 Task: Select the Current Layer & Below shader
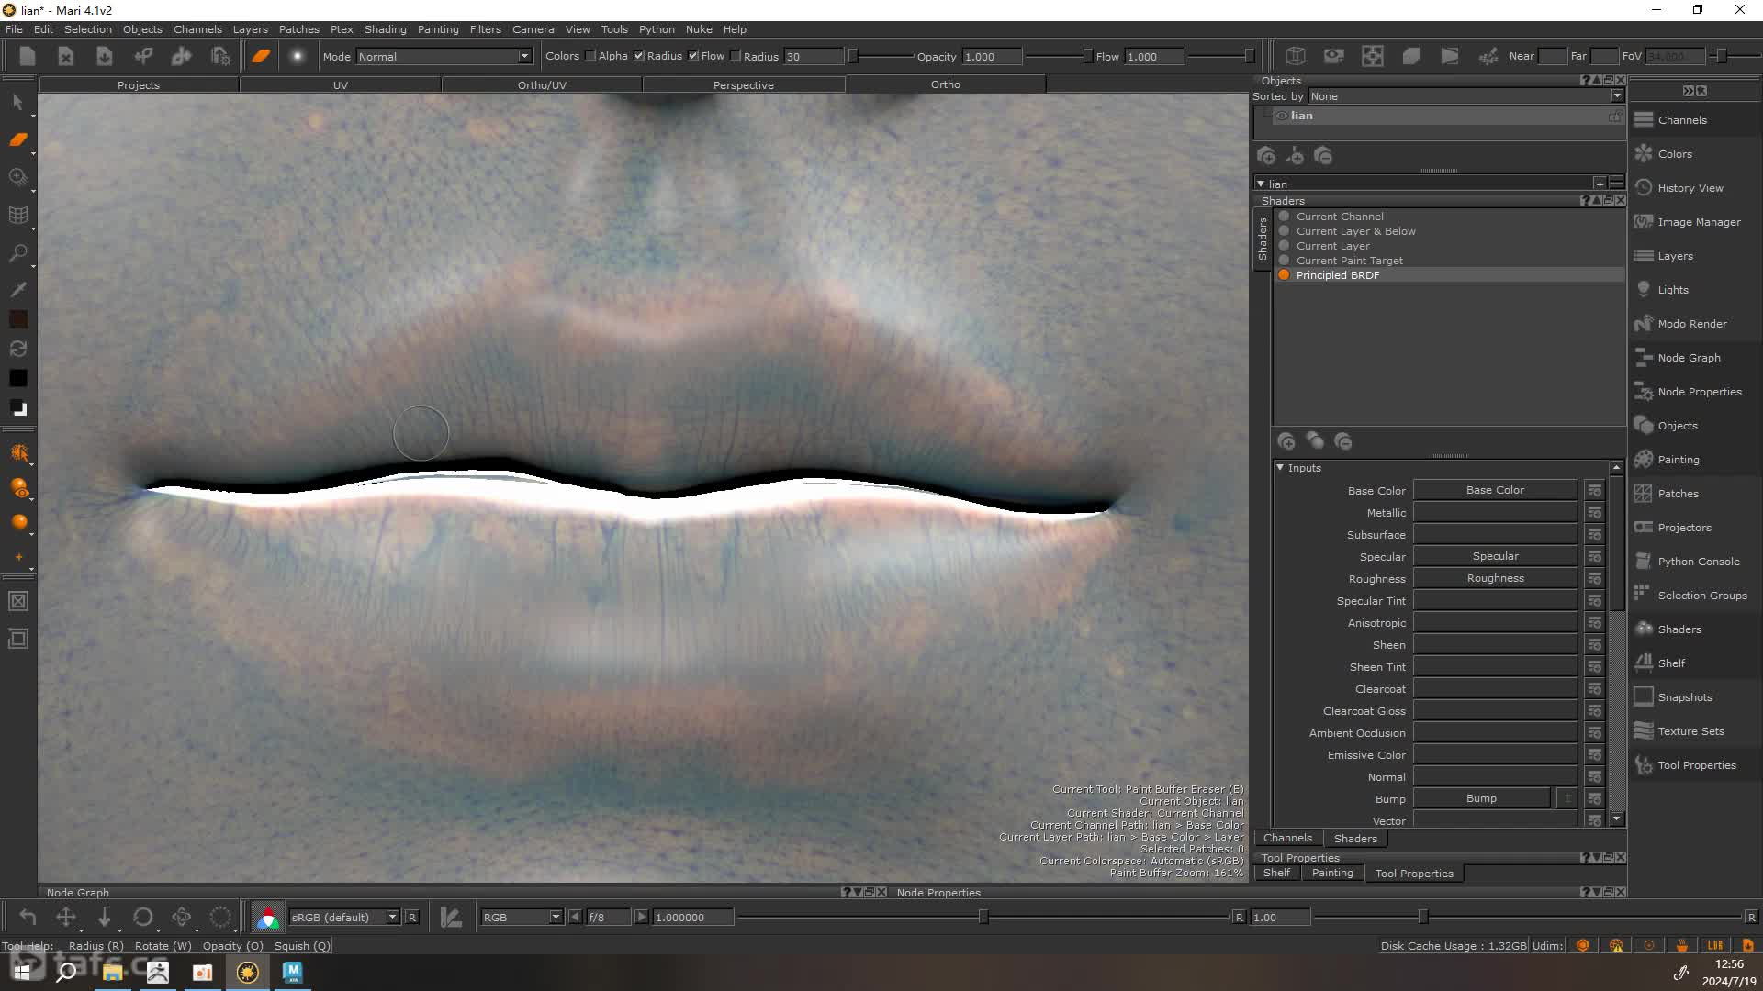pyautogui.click(x=1355, y=231)
